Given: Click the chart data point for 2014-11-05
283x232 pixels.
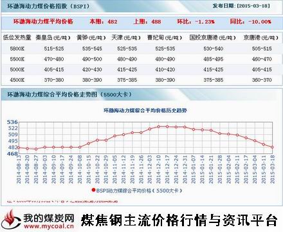Looking at the screenshot, I should (114, 136).
